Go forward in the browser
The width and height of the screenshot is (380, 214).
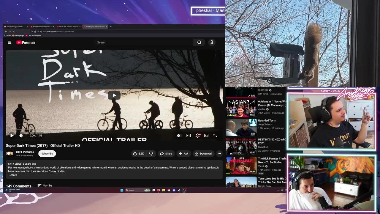(x=10, y=32)
